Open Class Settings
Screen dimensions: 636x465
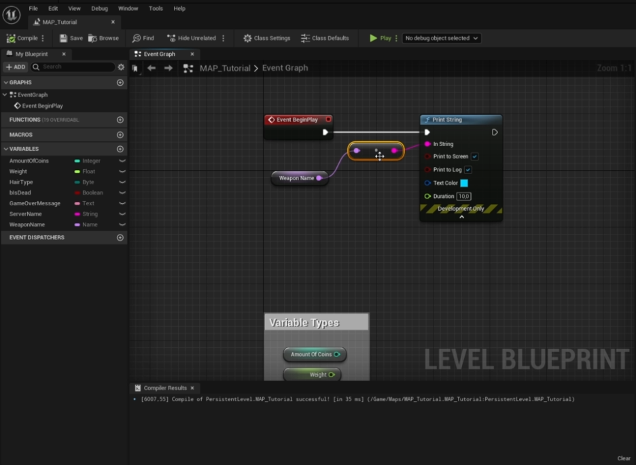click(x=267, y=38)
